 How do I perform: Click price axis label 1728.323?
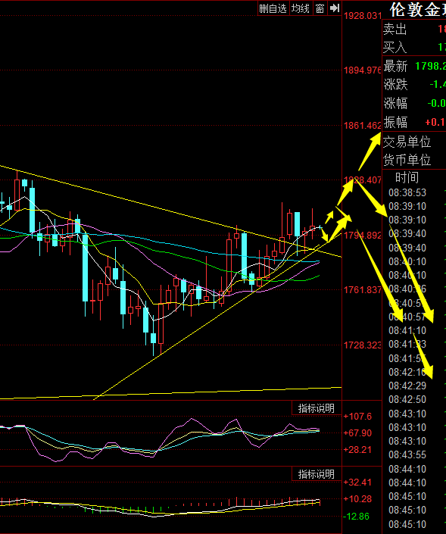coord(363,345)
